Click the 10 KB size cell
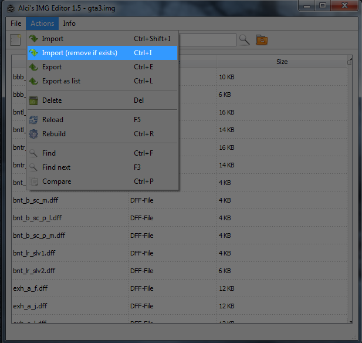This screenshot has height=343, width=362. point(226,77)
